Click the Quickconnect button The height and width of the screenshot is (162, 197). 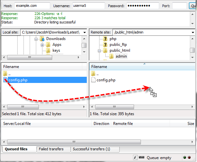point(193,6)
